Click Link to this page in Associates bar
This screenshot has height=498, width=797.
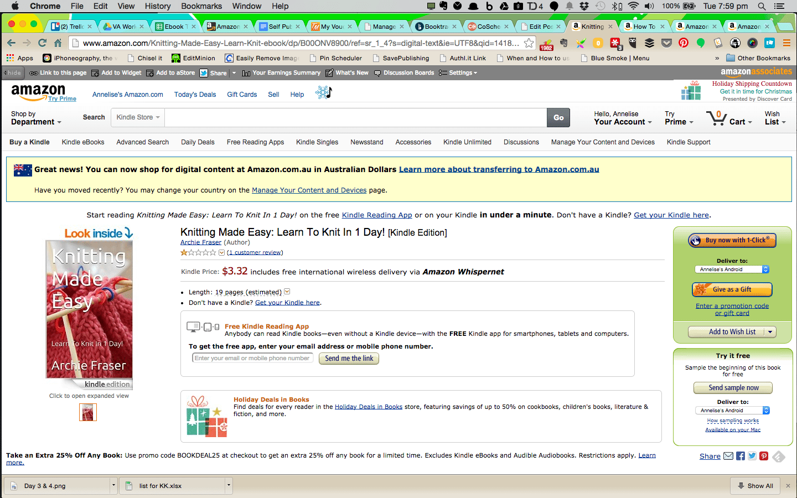point(58,72)
